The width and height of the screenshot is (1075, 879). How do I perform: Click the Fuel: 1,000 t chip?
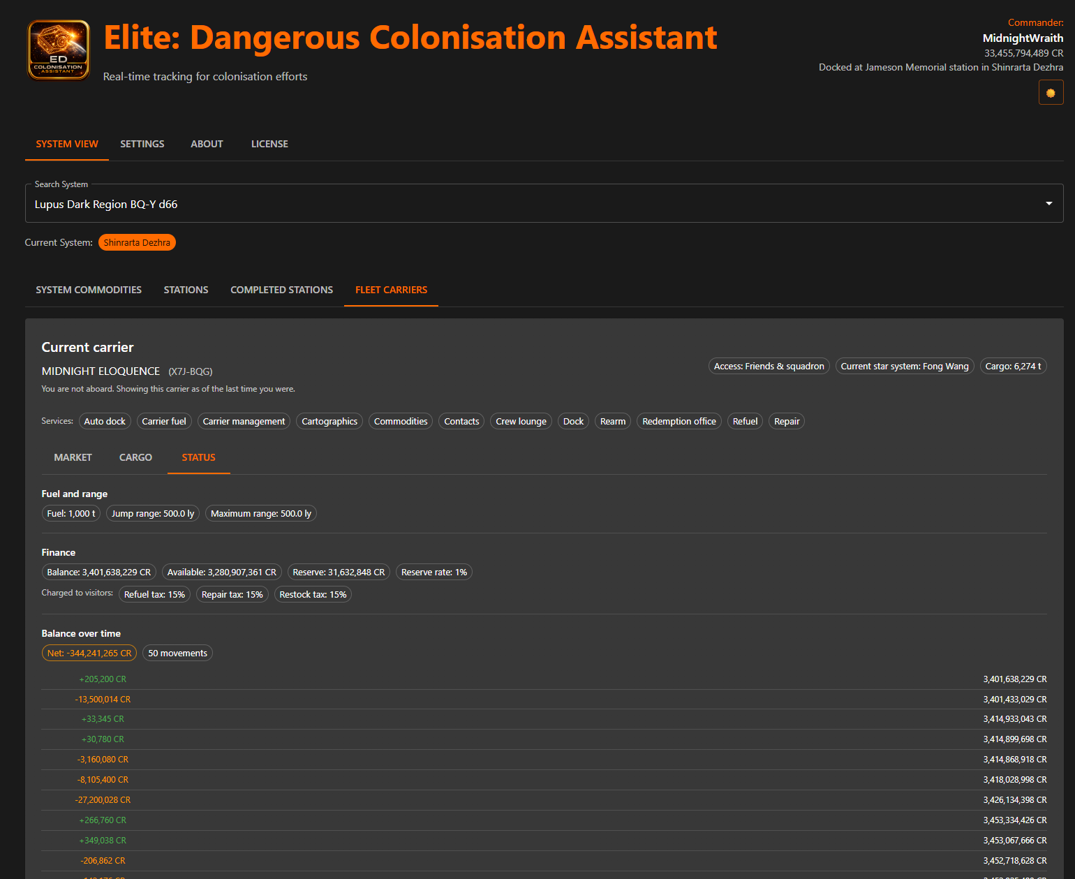point(71,513)
